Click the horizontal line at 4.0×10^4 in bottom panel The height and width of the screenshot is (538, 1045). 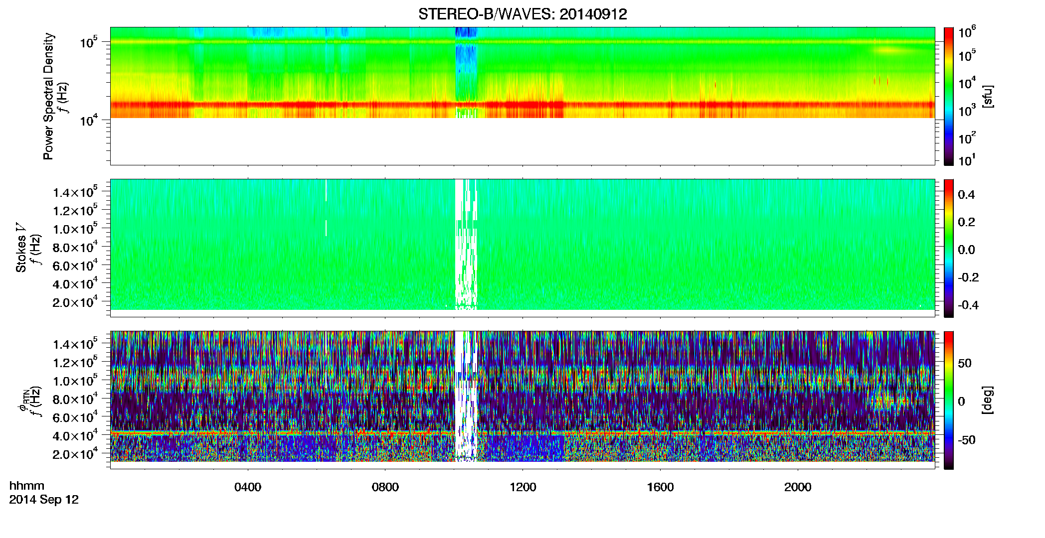tap(522, 433)
